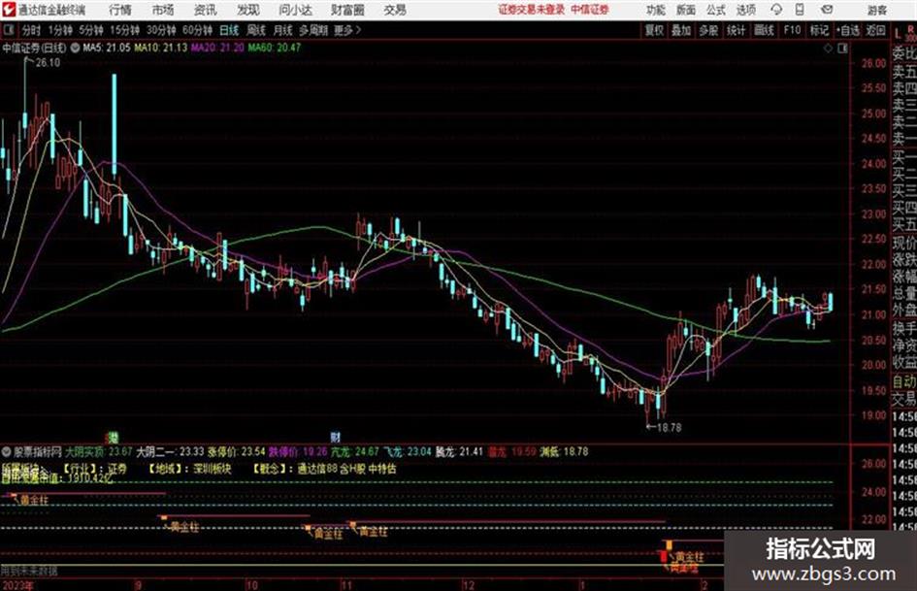
Task: Open the headset customer service icon
Action: (x=776, y=10)
